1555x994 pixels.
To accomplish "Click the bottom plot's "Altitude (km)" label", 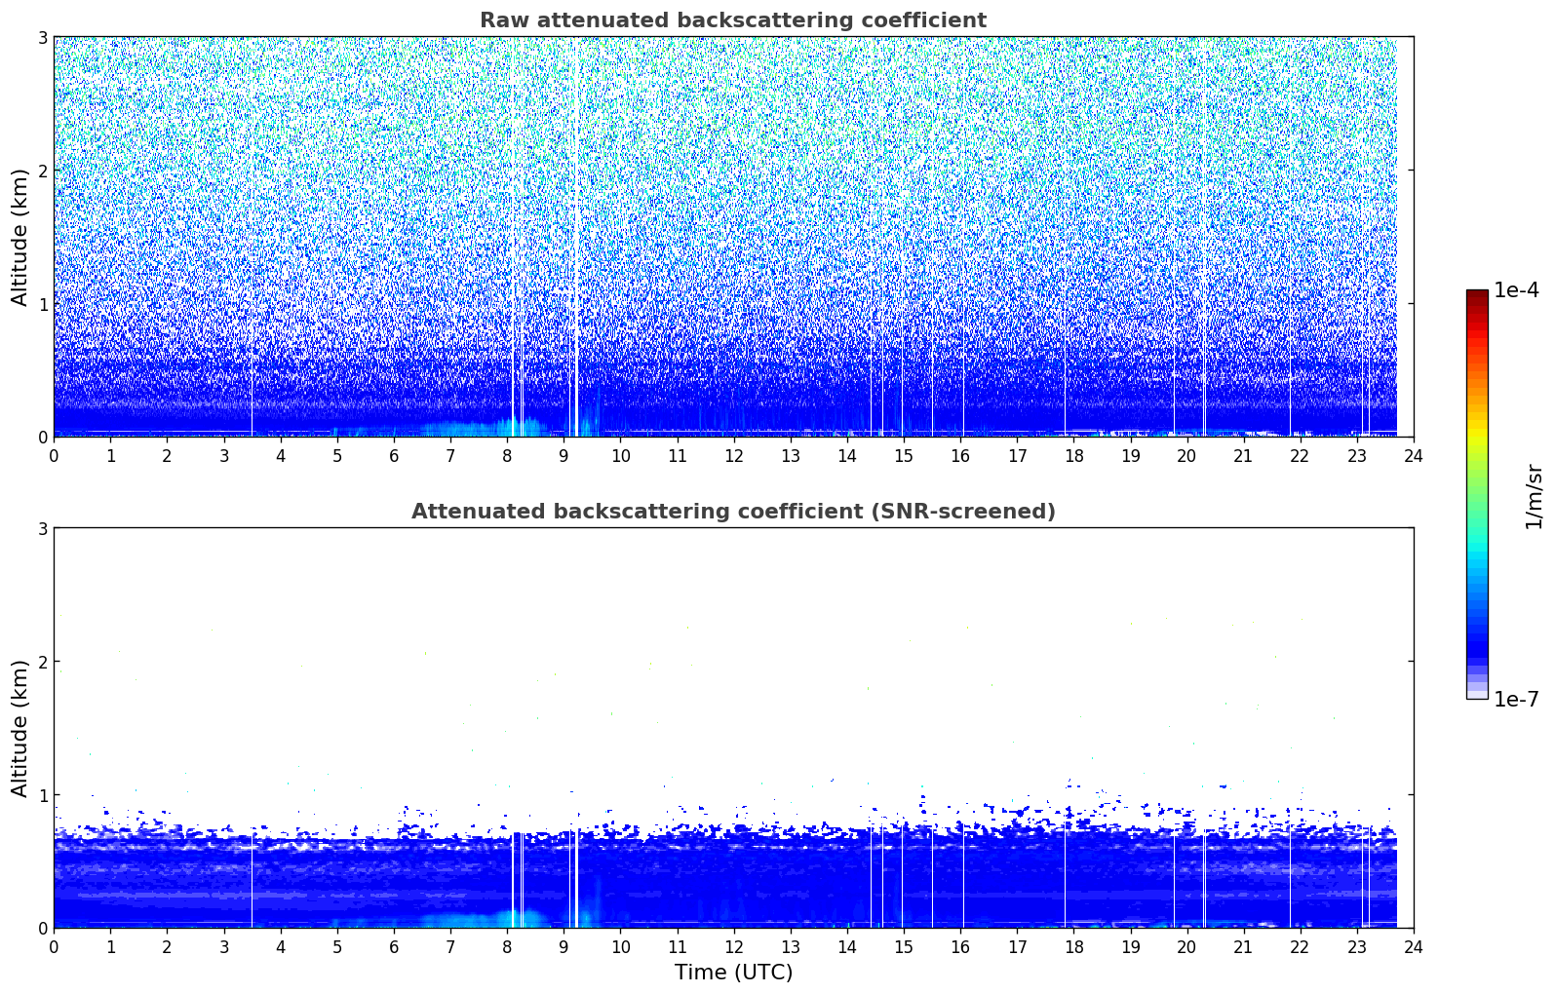I will coord(19,728).
